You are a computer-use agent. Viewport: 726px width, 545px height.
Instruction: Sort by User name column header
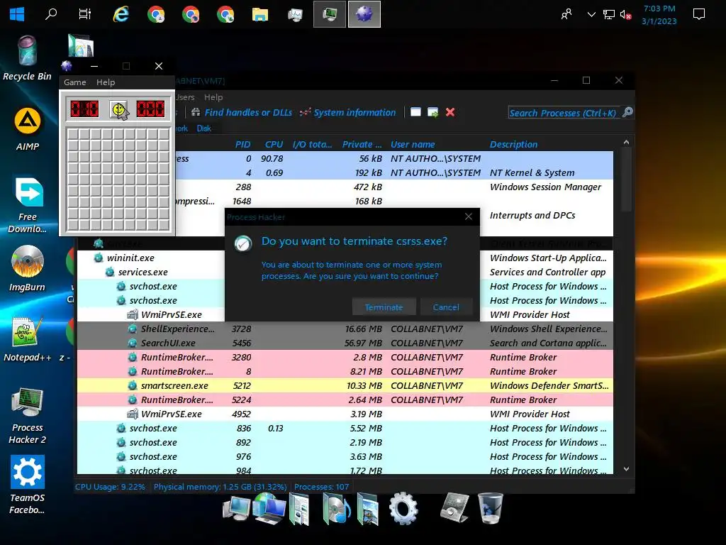click(413, 144)
